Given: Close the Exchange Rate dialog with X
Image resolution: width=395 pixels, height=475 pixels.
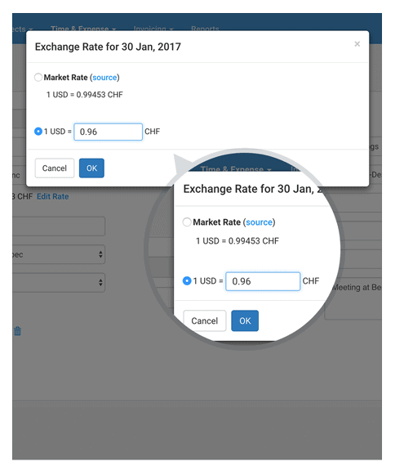Looking at the screenshot, I should [x=357, y=44].
